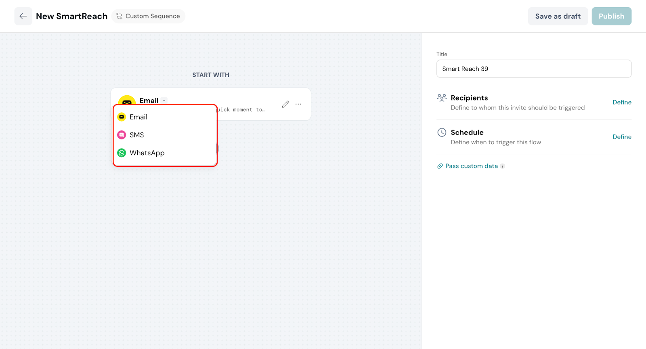Click the Publish button
This screenshot has width=646, height=349.
[611, 16]
